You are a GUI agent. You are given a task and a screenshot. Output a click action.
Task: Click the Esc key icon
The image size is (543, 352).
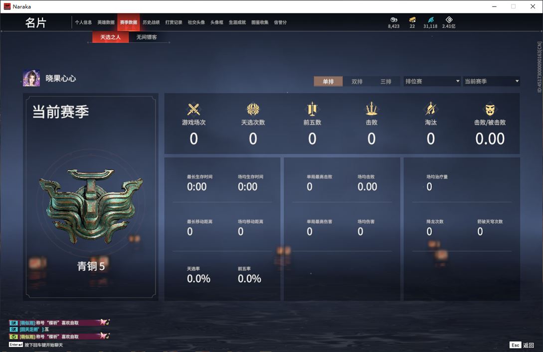point(515,345)
